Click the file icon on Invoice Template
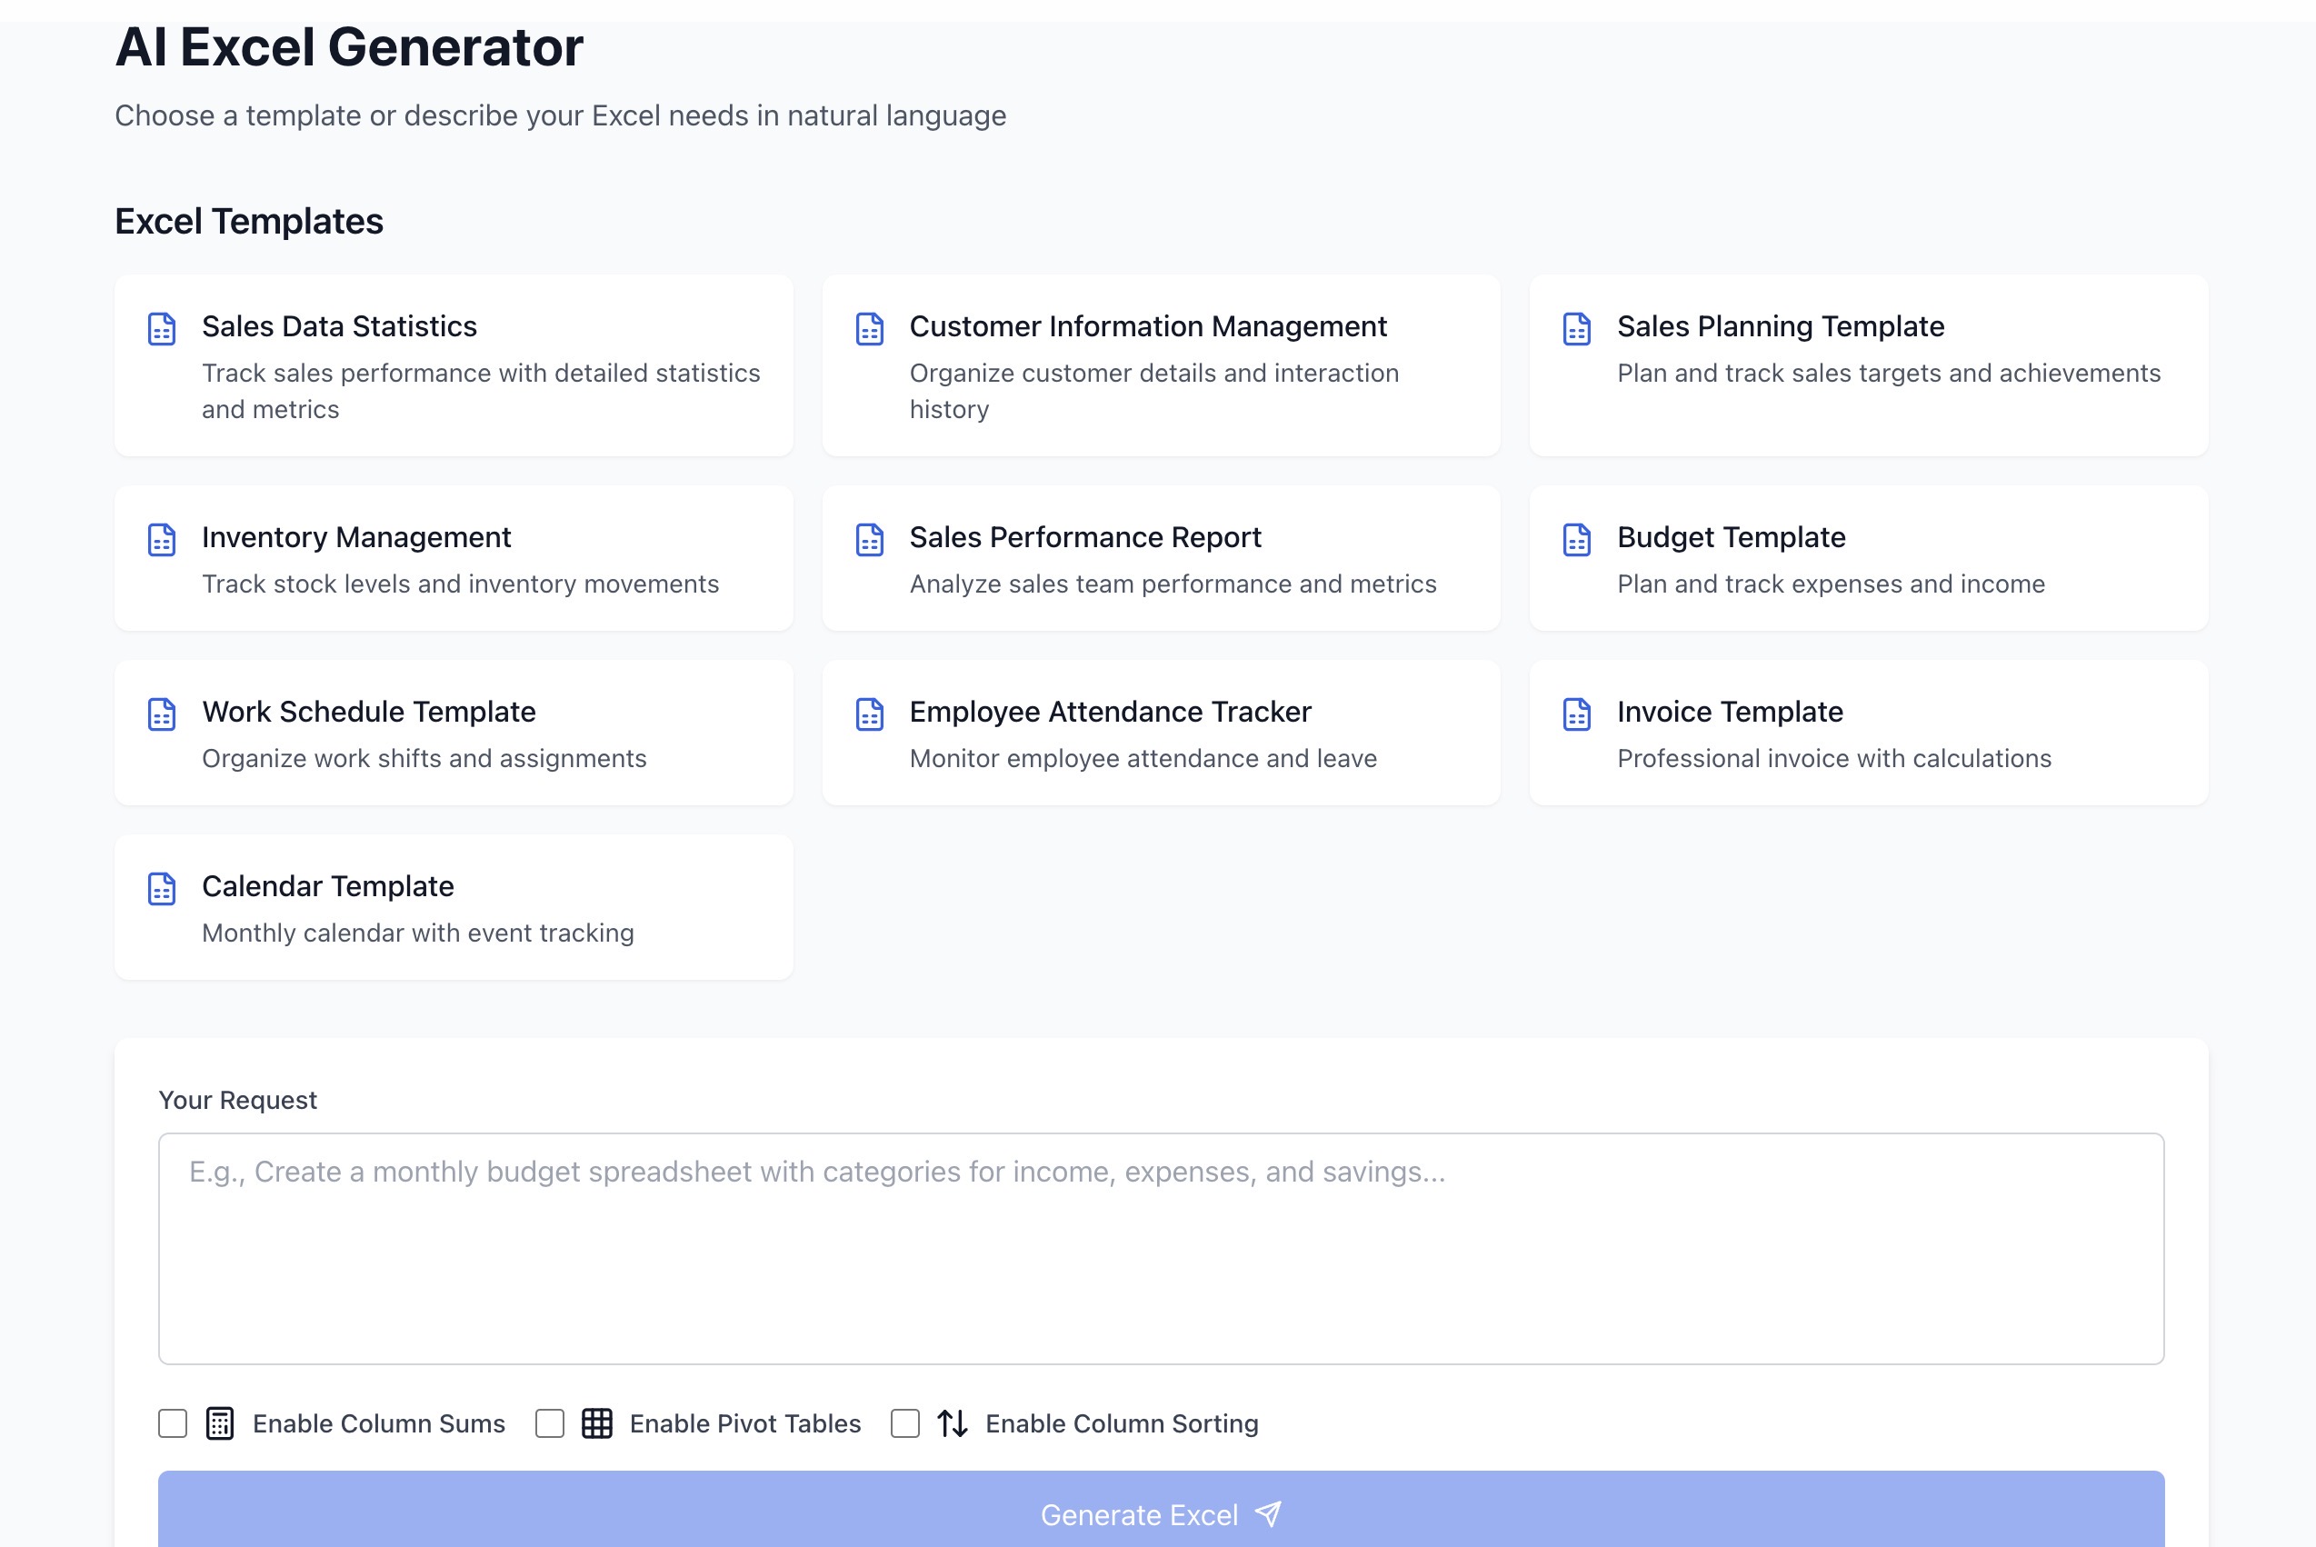Viewport: 2316px width, 1547px height. [x=1577, y=714]
